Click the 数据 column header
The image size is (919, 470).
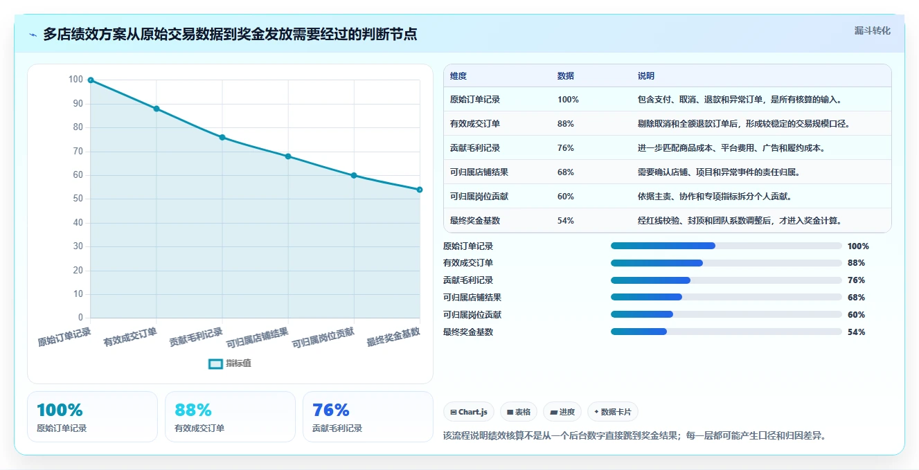[566, 76]
